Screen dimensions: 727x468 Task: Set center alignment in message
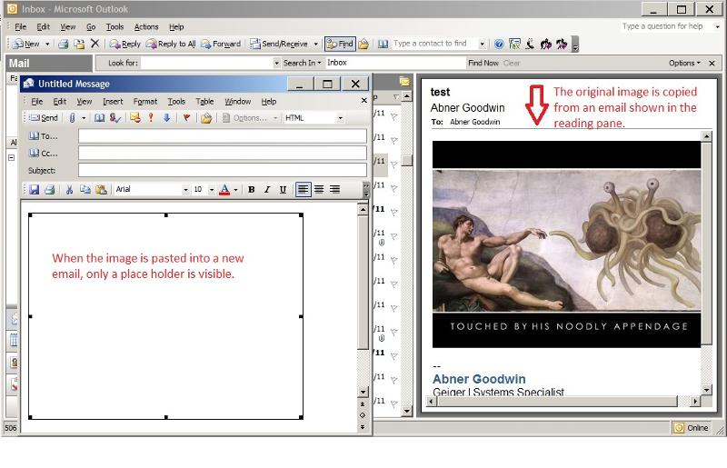(x=319, y=189)
